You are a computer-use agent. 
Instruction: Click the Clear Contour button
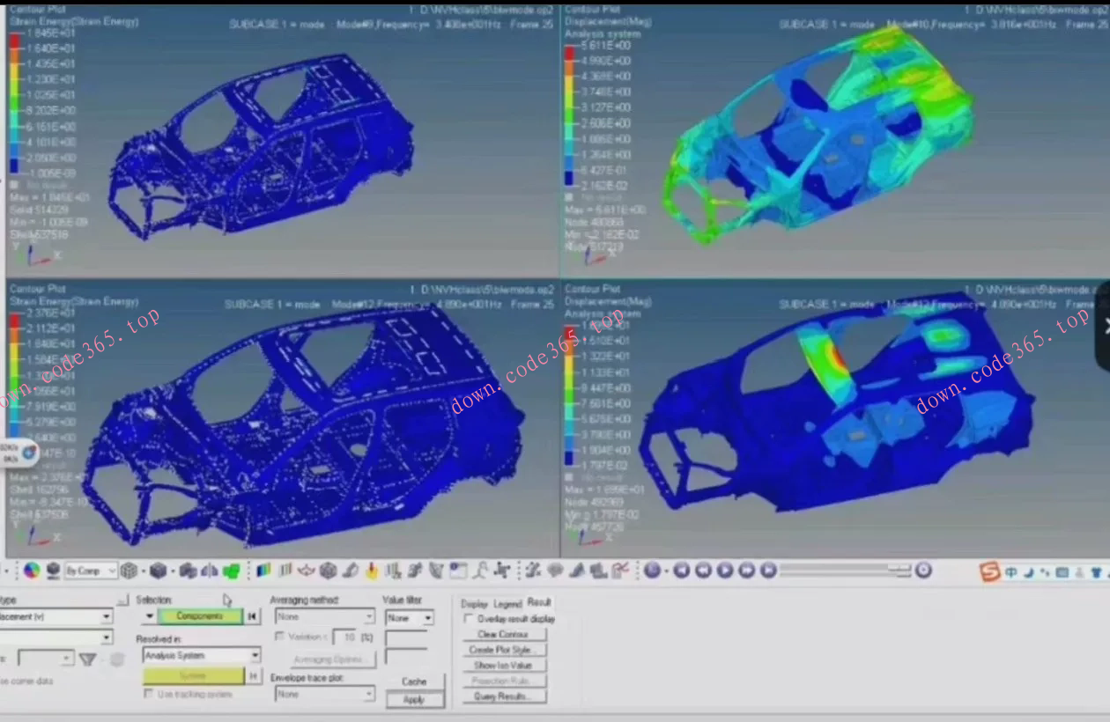[x=502, y=634]
